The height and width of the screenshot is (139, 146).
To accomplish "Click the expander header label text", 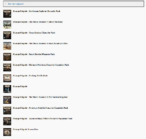I will pyautogui.click(x=16, y=4).
